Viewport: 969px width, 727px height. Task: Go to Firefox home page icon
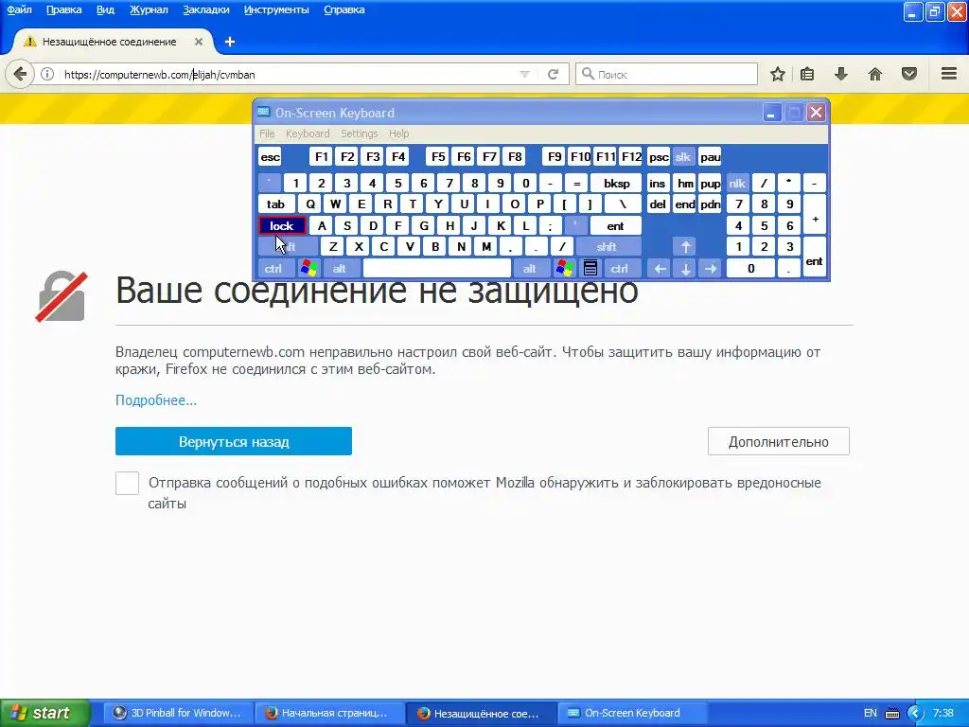875,74
